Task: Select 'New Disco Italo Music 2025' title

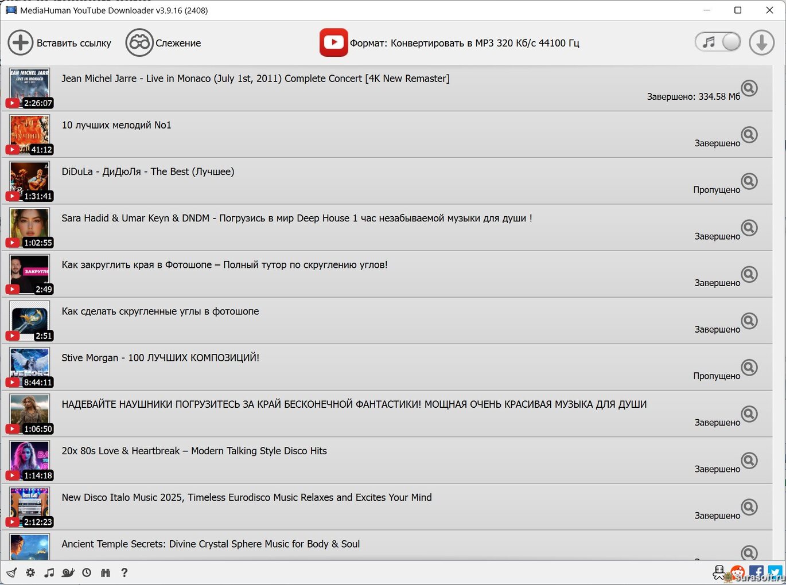Action: coord(247,497)
